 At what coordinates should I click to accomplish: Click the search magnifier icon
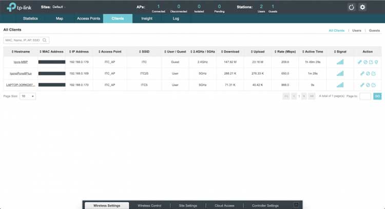[45, 40]
